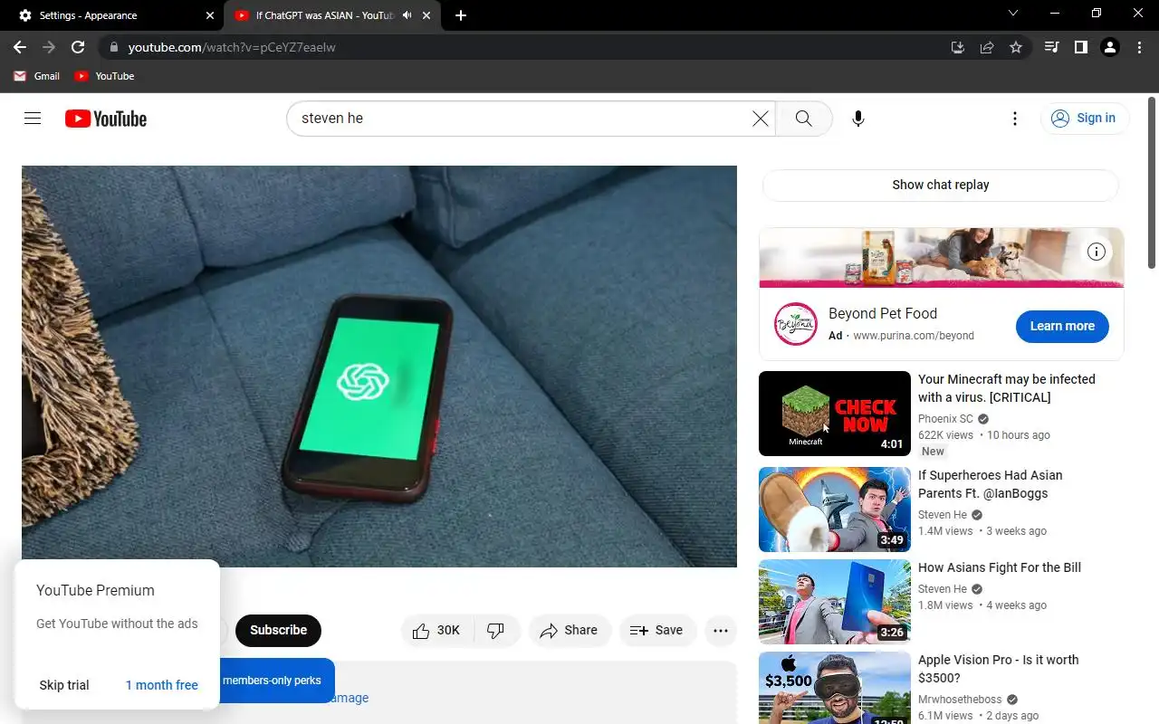Like the video with the 30K thumbs-up
Viewport: 1159px width, 724px height.
pos(438,631)
